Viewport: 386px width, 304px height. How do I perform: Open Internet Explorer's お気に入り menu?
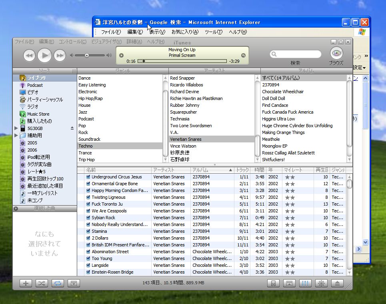(185, 32)
